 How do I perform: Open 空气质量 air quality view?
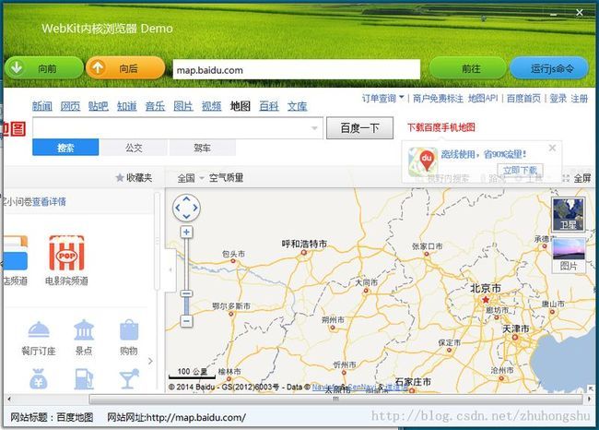pos(226,178)
